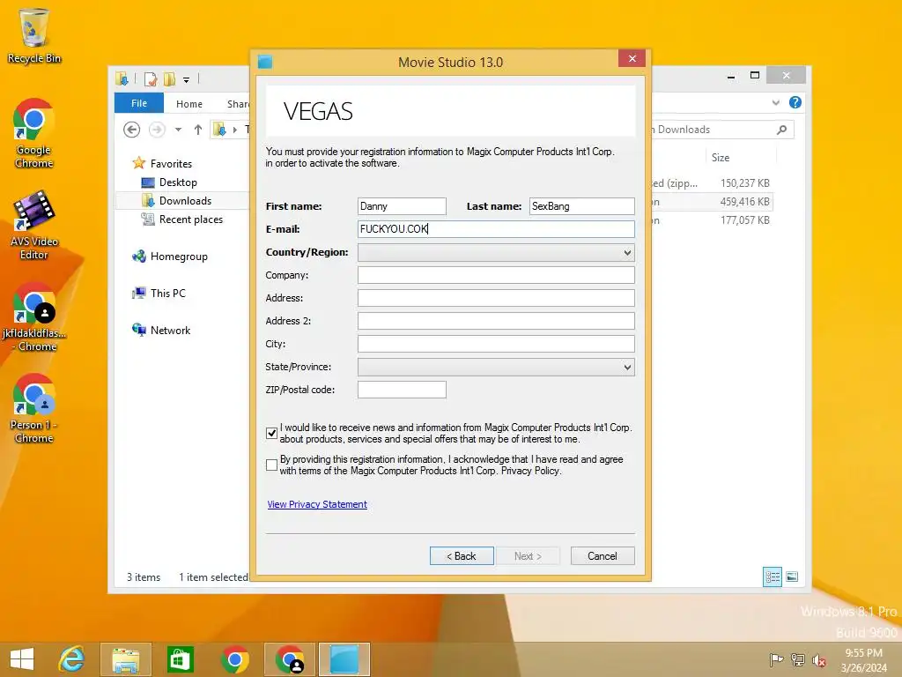Open the Windows Store taskbar icon
This screenshot has width=902, height=677.
point(180,659)
